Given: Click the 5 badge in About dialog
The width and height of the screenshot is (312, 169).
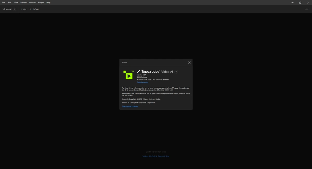Looking at the screenshot, I should point(176,72).
